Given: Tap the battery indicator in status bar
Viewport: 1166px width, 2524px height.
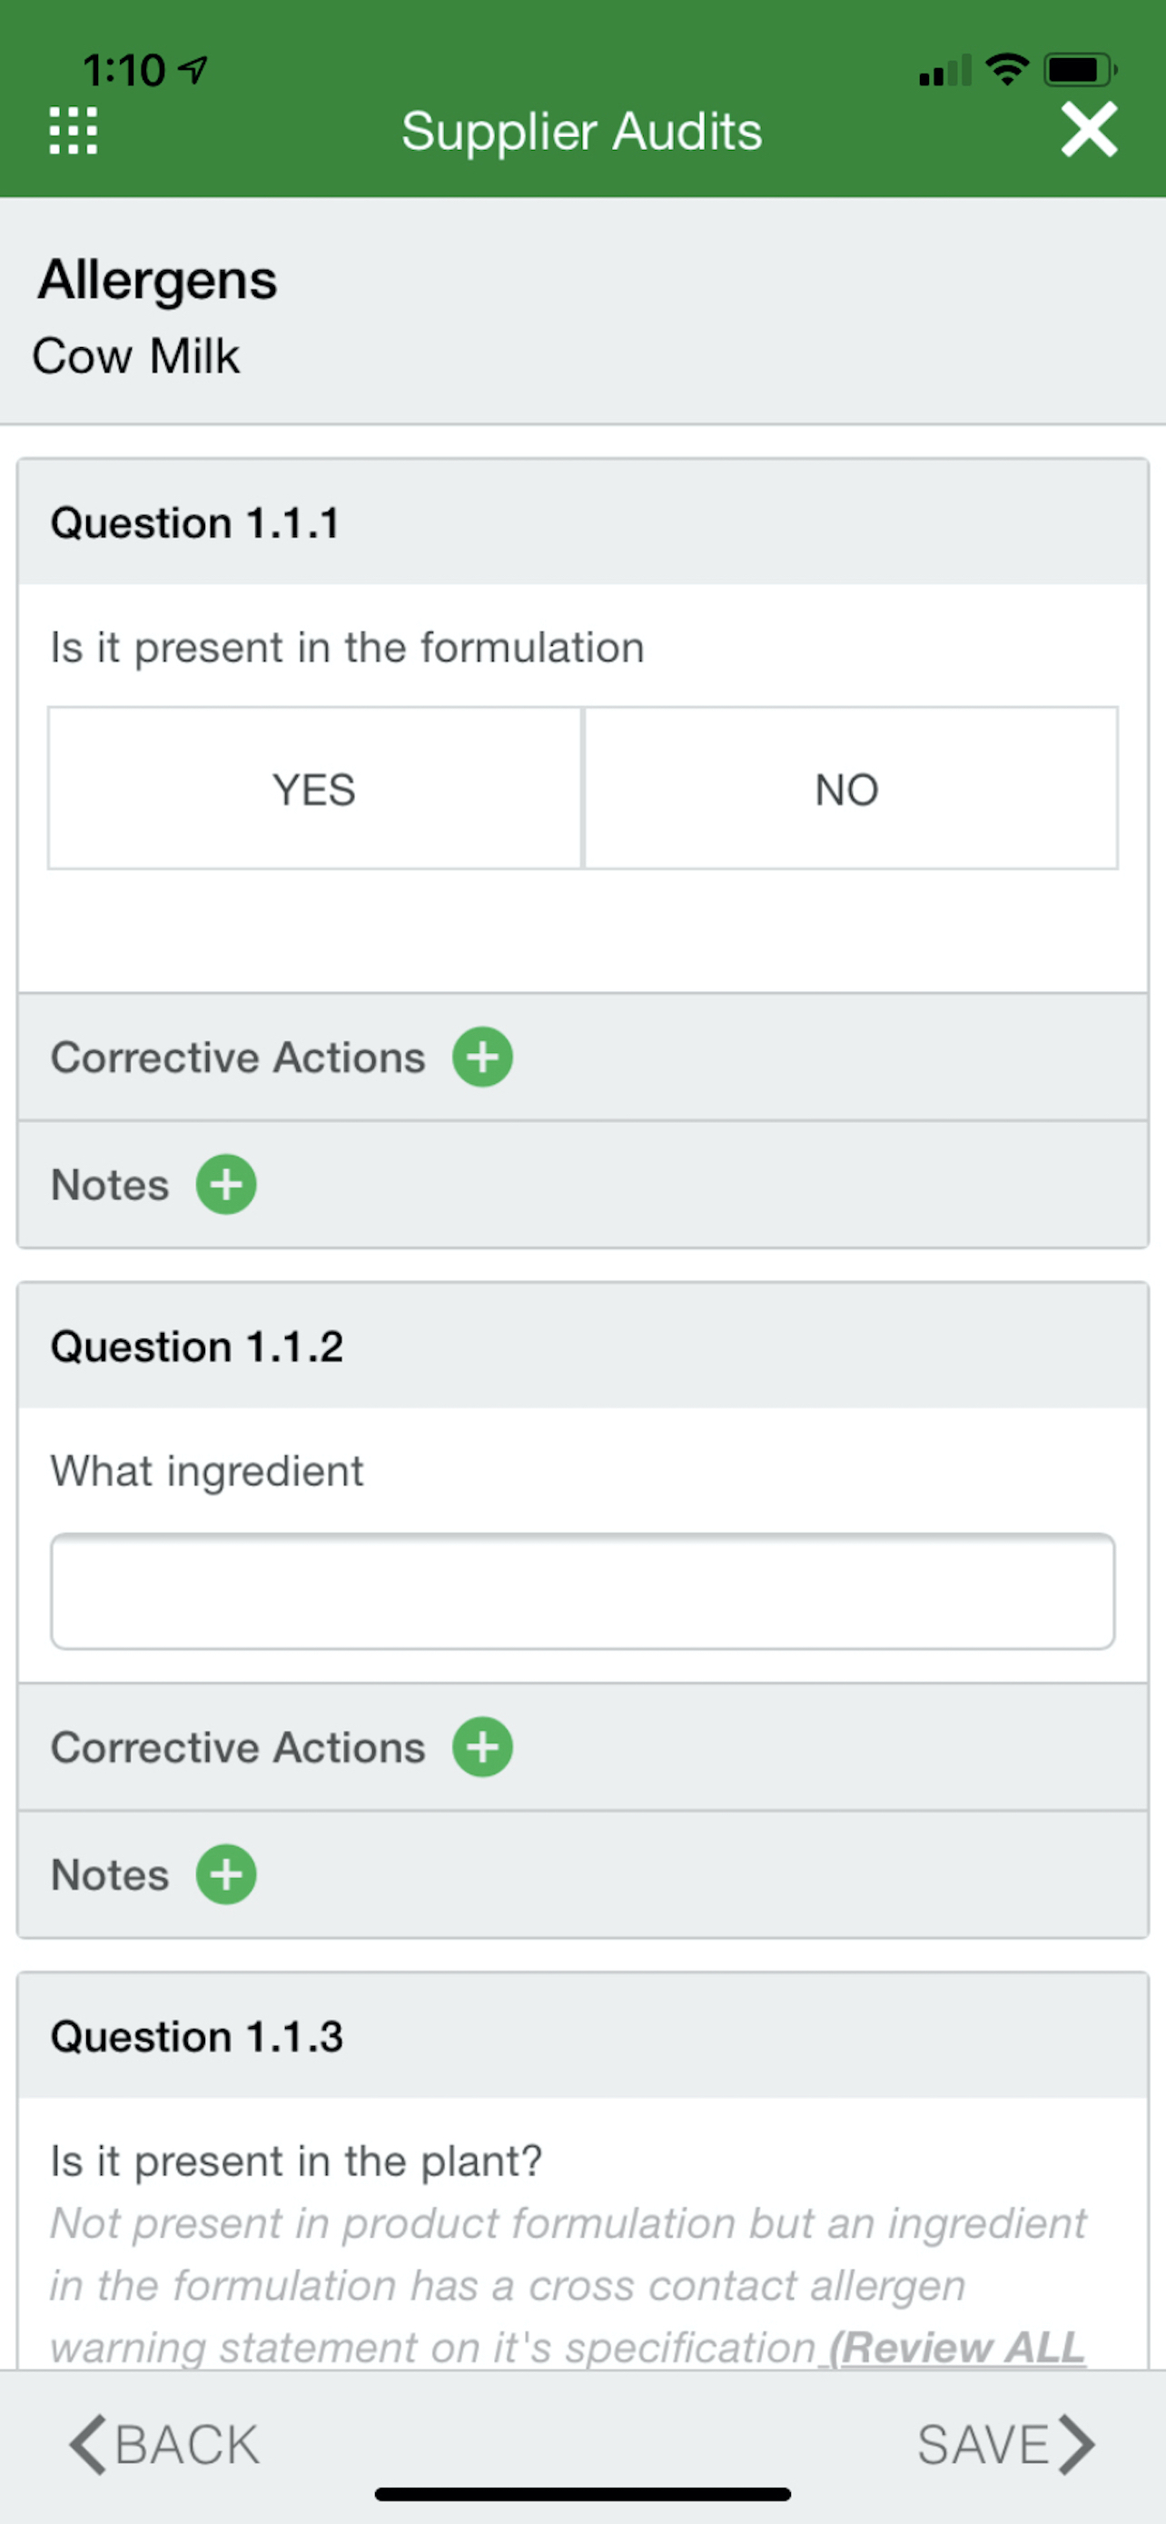Looking at the screenshot, I should click(x=1081, y=70).
